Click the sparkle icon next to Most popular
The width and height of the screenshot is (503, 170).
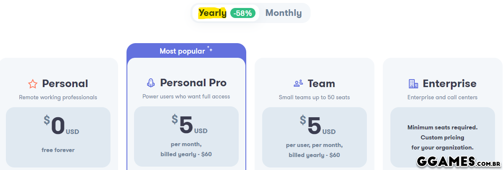(x=209, y=50)
